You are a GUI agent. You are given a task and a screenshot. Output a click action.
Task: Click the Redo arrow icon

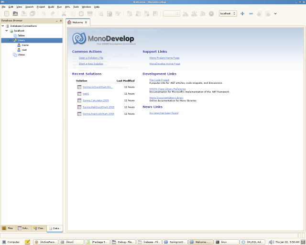[x=53, y=13]
